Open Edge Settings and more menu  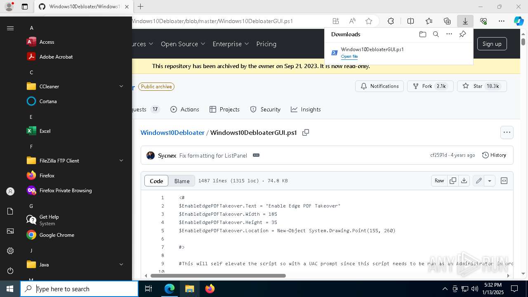click(502, 21)
